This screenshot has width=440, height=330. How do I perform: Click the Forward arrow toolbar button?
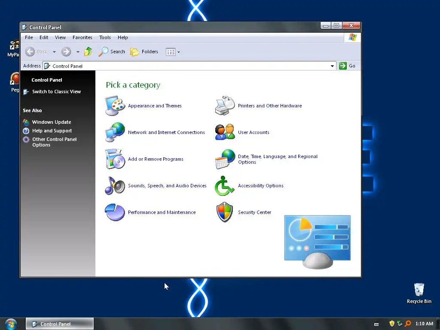coord(66,52)
